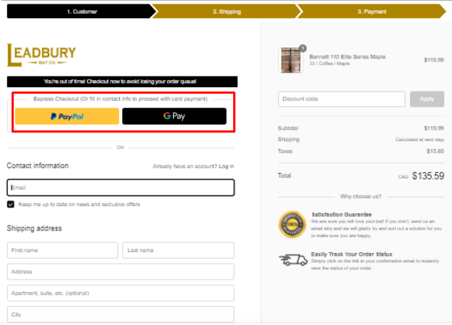Click the City input field

point(121,315)
